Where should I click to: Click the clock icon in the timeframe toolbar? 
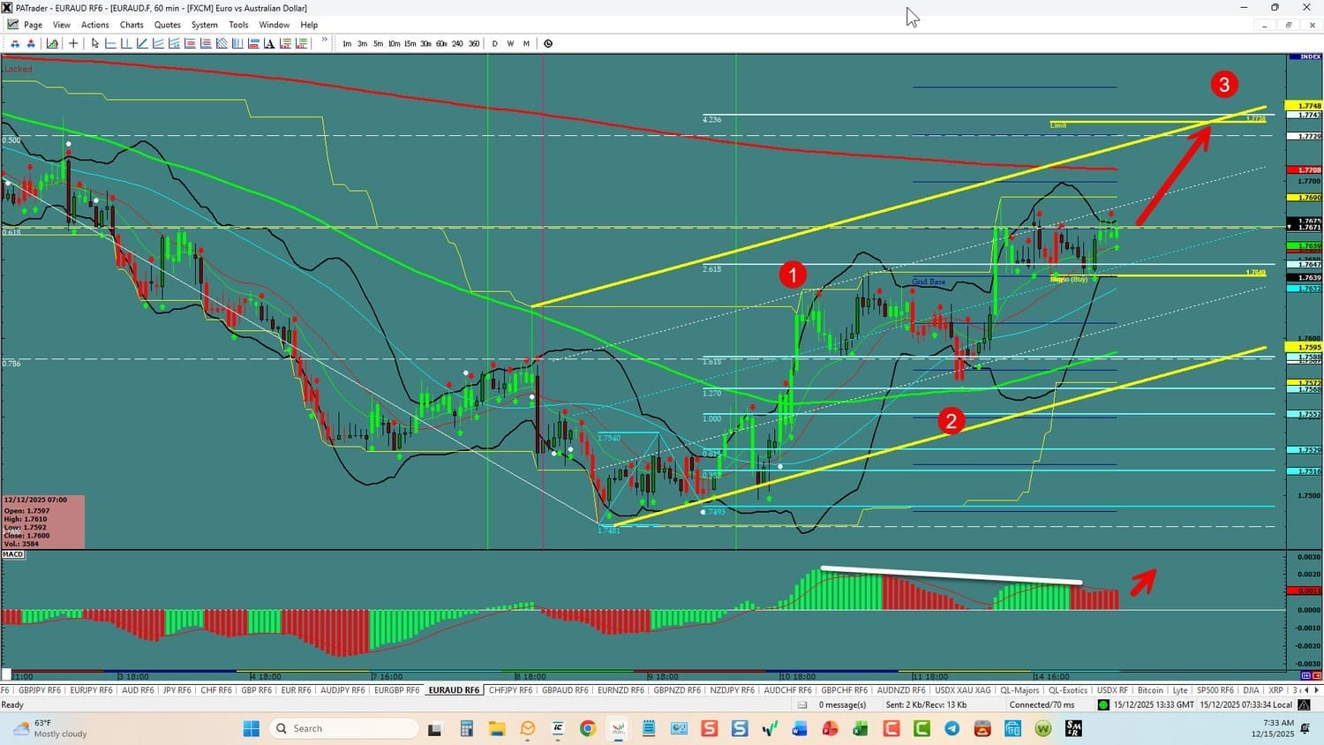[x=548, y=43]
